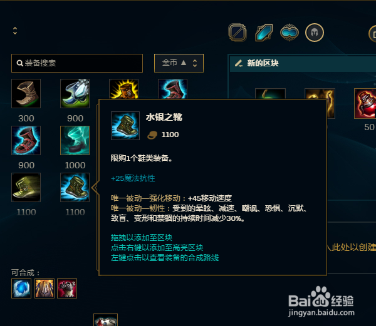The height and width of the screenshot is (326, 376).
Task: Switch to the blue mask filter tab
Action: pyautogui.click(x=290, y=33)
